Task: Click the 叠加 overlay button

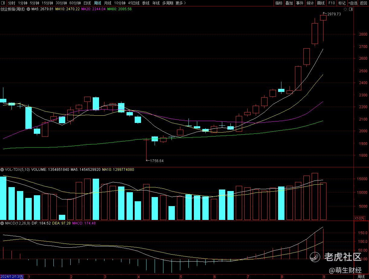Action: coord(289,3)
